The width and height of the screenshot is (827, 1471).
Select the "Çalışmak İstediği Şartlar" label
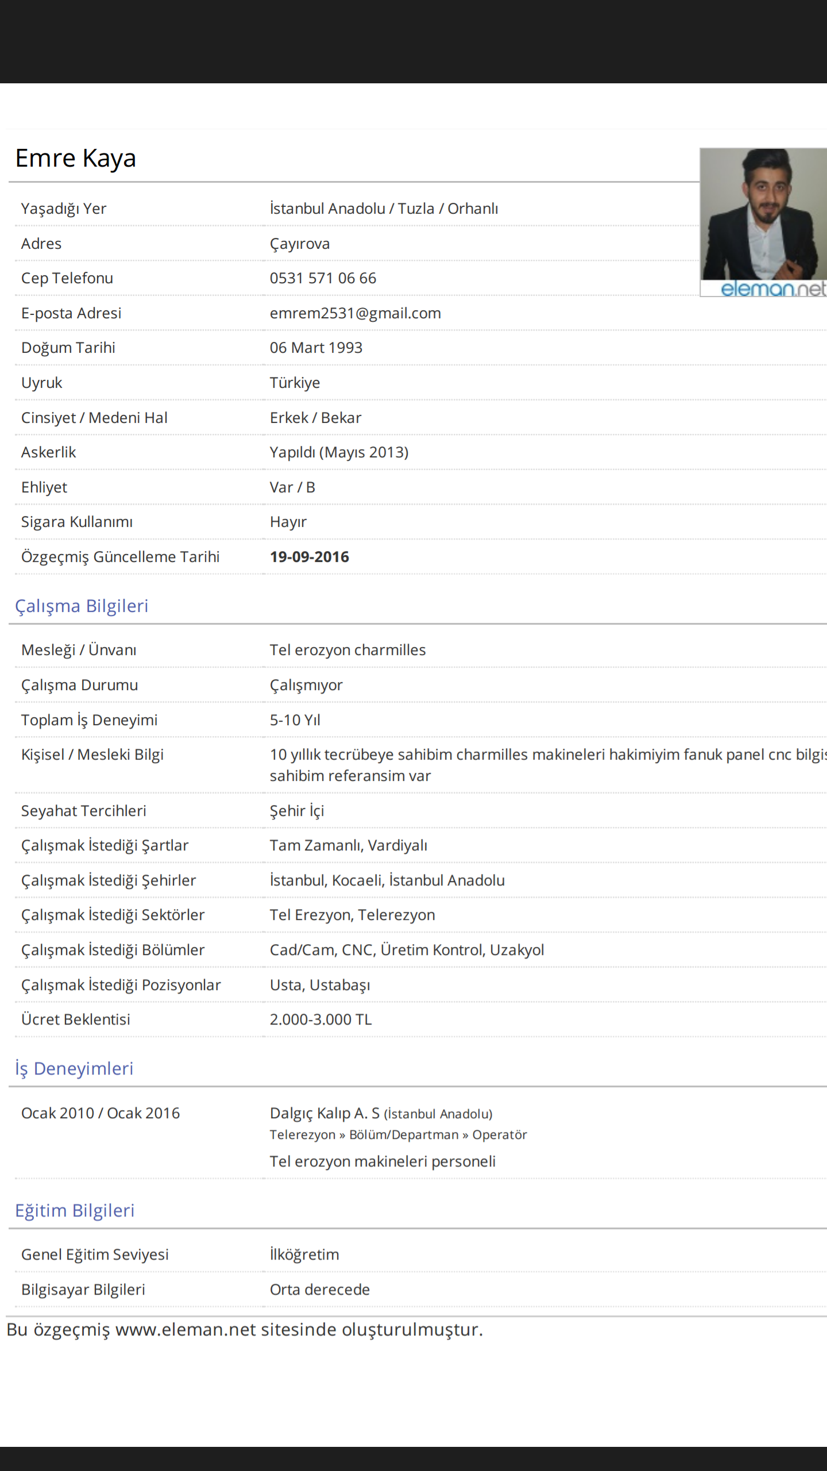pos(105,845)
